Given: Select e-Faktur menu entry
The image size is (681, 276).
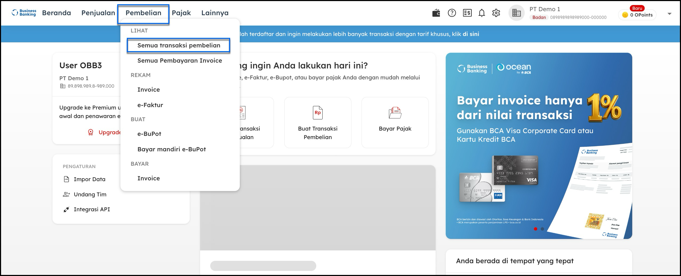Looking at the screenshot, I should pos(150,105).
